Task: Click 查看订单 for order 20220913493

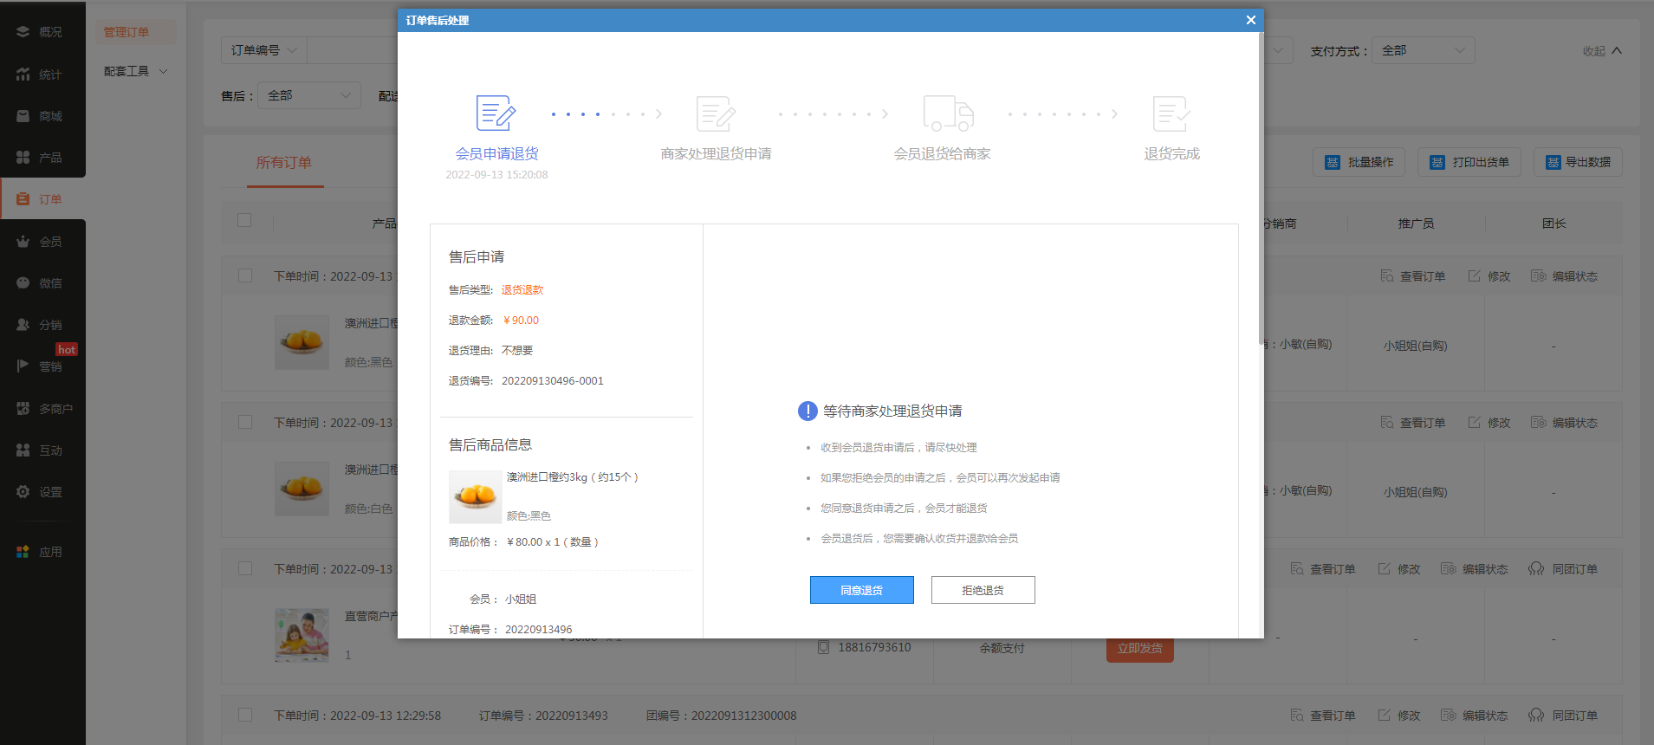Action: [1322, 716]
